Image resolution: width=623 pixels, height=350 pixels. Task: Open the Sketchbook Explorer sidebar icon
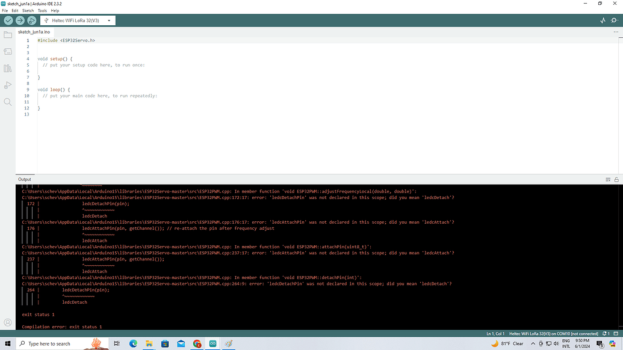[x=8, y=34]
